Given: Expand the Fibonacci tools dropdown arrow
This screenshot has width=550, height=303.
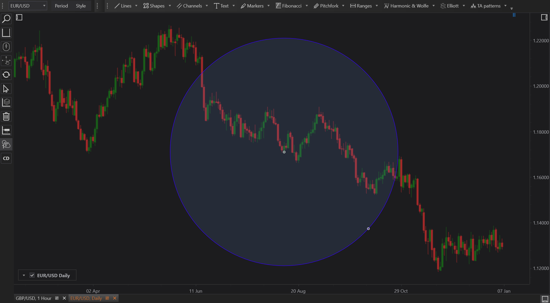Looking at the screenshot, I should point(307,6).
